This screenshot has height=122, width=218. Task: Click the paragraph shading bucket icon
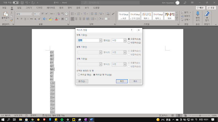tap(100, 19)
